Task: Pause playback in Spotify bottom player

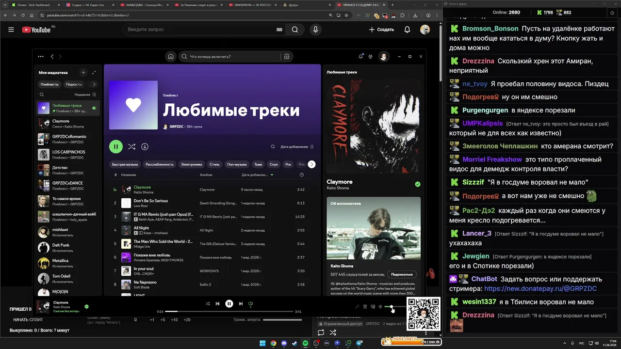Action: [229, 304]
